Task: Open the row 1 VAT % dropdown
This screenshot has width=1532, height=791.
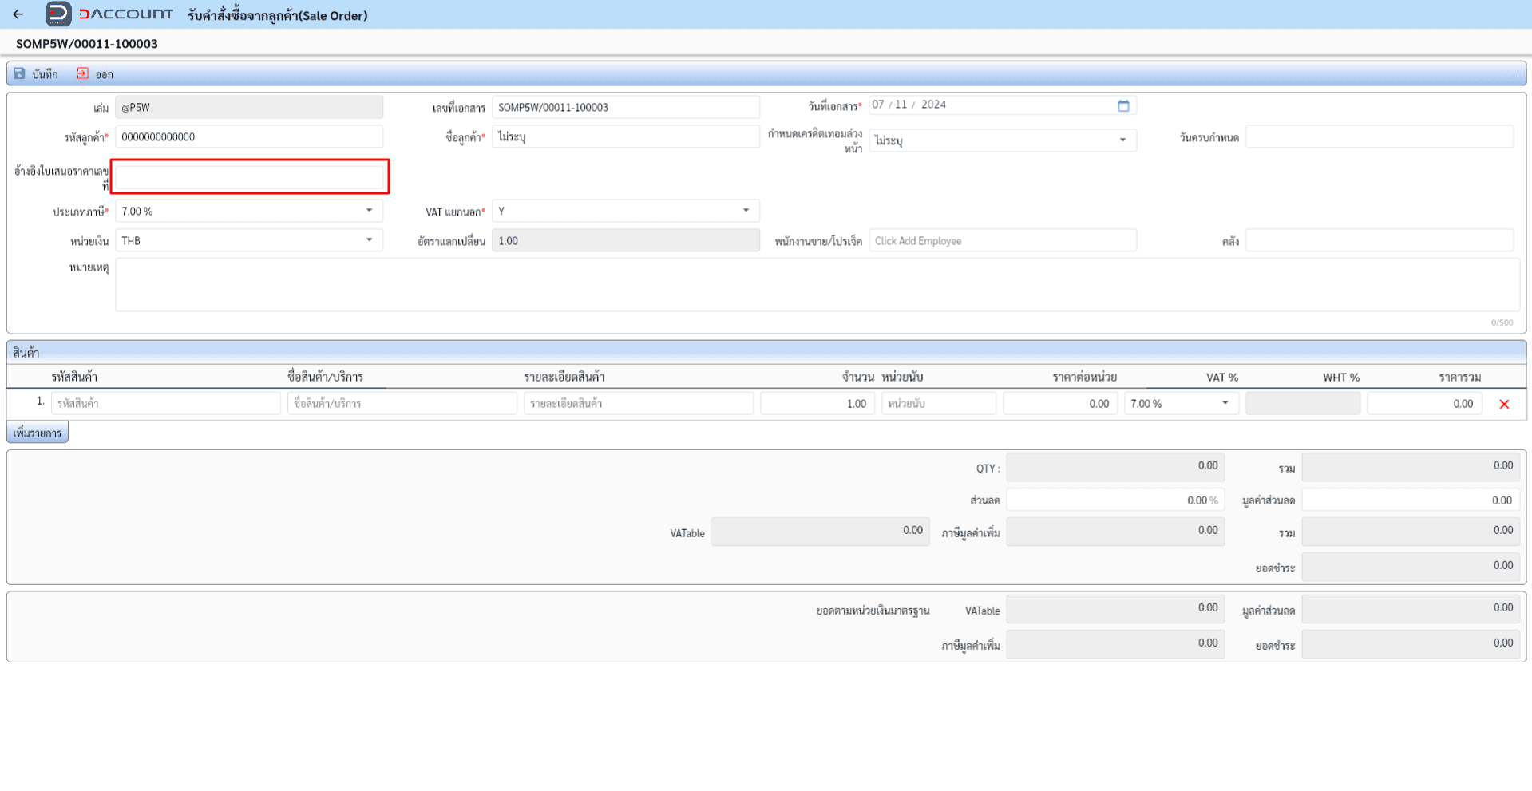Action: point(1182,404)
